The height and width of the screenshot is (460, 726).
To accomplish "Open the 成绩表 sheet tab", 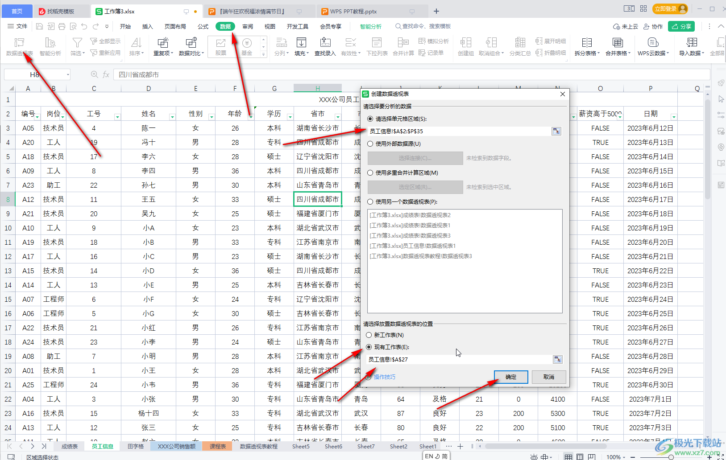I will click(70, 446).
